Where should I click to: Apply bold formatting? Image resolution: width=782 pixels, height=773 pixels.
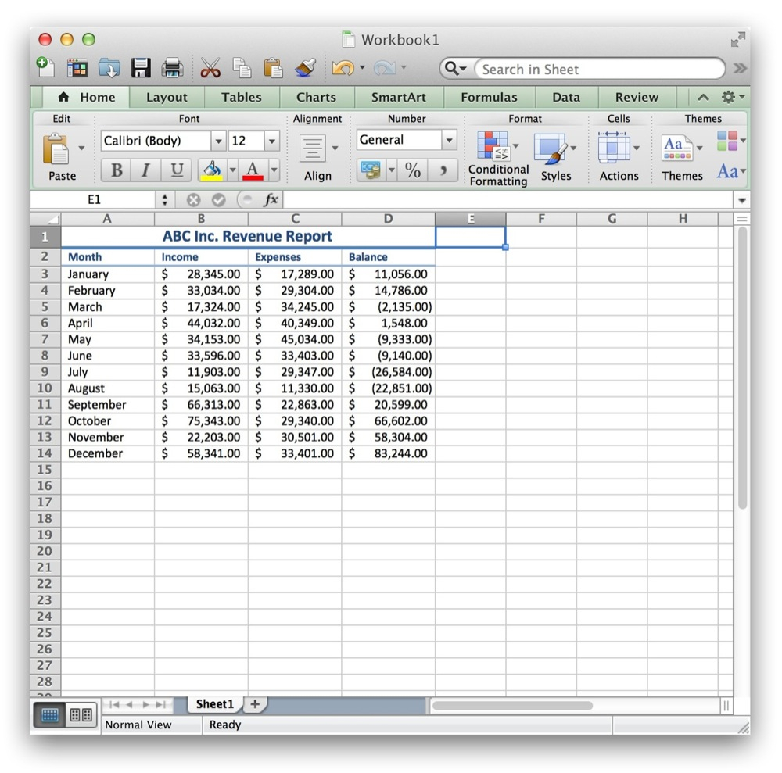(x=116, y=170)
